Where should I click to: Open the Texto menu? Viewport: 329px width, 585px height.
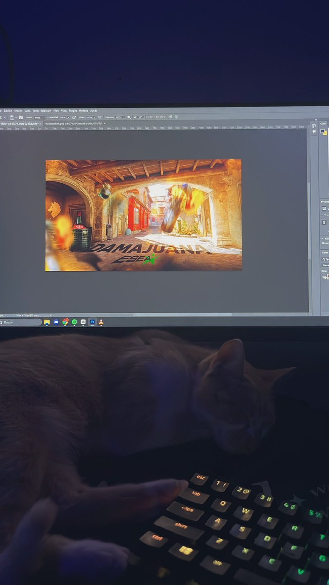(x=36, y=111)
